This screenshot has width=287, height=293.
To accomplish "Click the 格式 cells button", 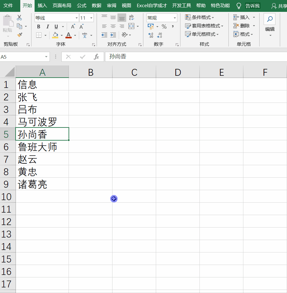I will click(243, 34).
